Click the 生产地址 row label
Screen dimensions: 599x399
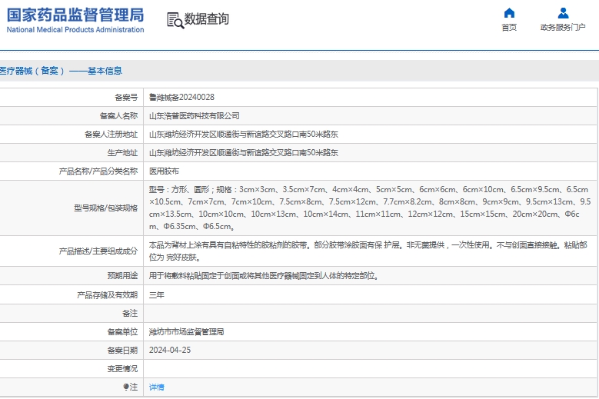[122, 153]
